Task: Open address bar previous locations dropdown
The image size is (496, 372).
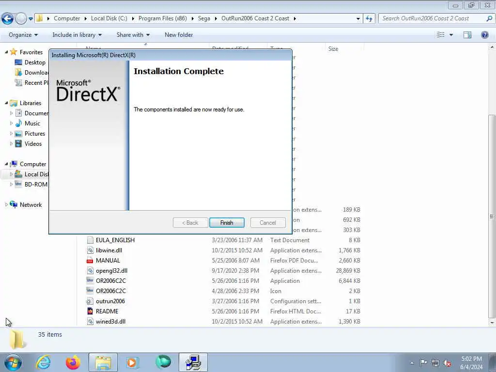Action: coord(358,19)
